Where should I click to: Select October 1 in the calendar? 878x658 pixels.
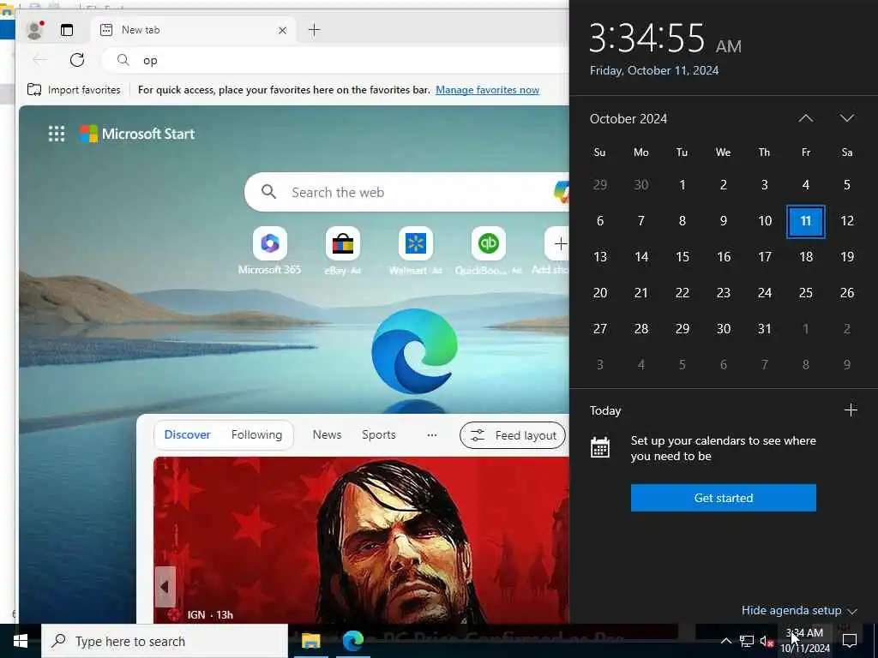click(682, 185)
